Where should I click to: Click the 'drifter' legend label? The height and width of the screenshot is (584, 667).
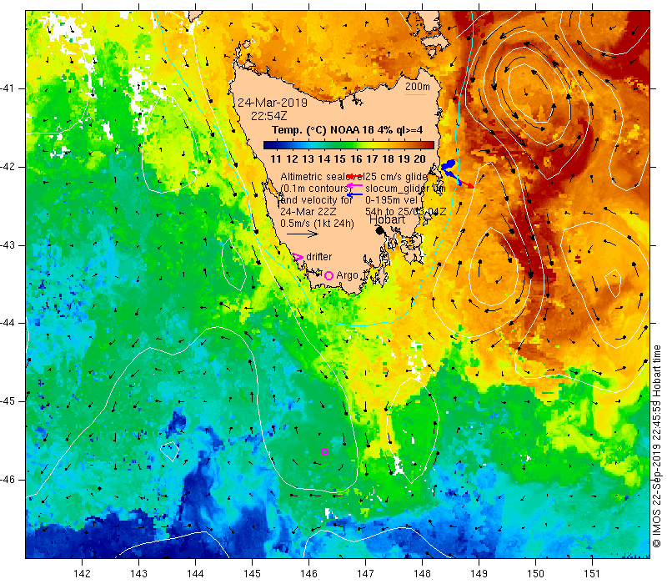[319, 257]
